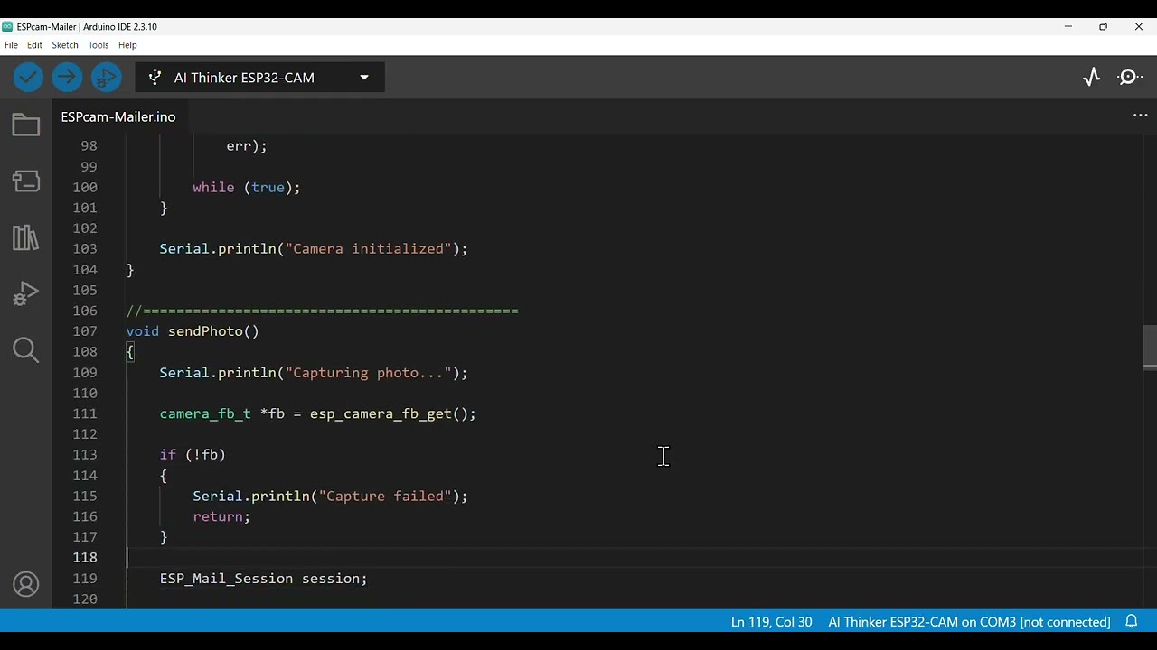Open the Sketchbook folder panel
This screenshot has height=650, width=1157.
click(26, 125)
